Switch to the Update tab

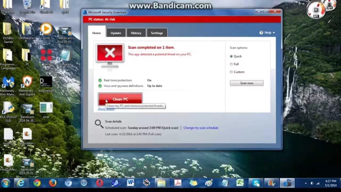(x=116, y=33)
